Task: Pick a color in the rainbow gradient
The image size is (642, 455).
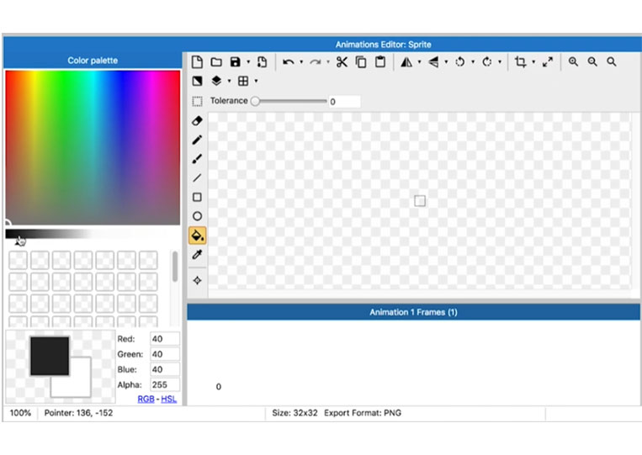Action: point(93,147)
